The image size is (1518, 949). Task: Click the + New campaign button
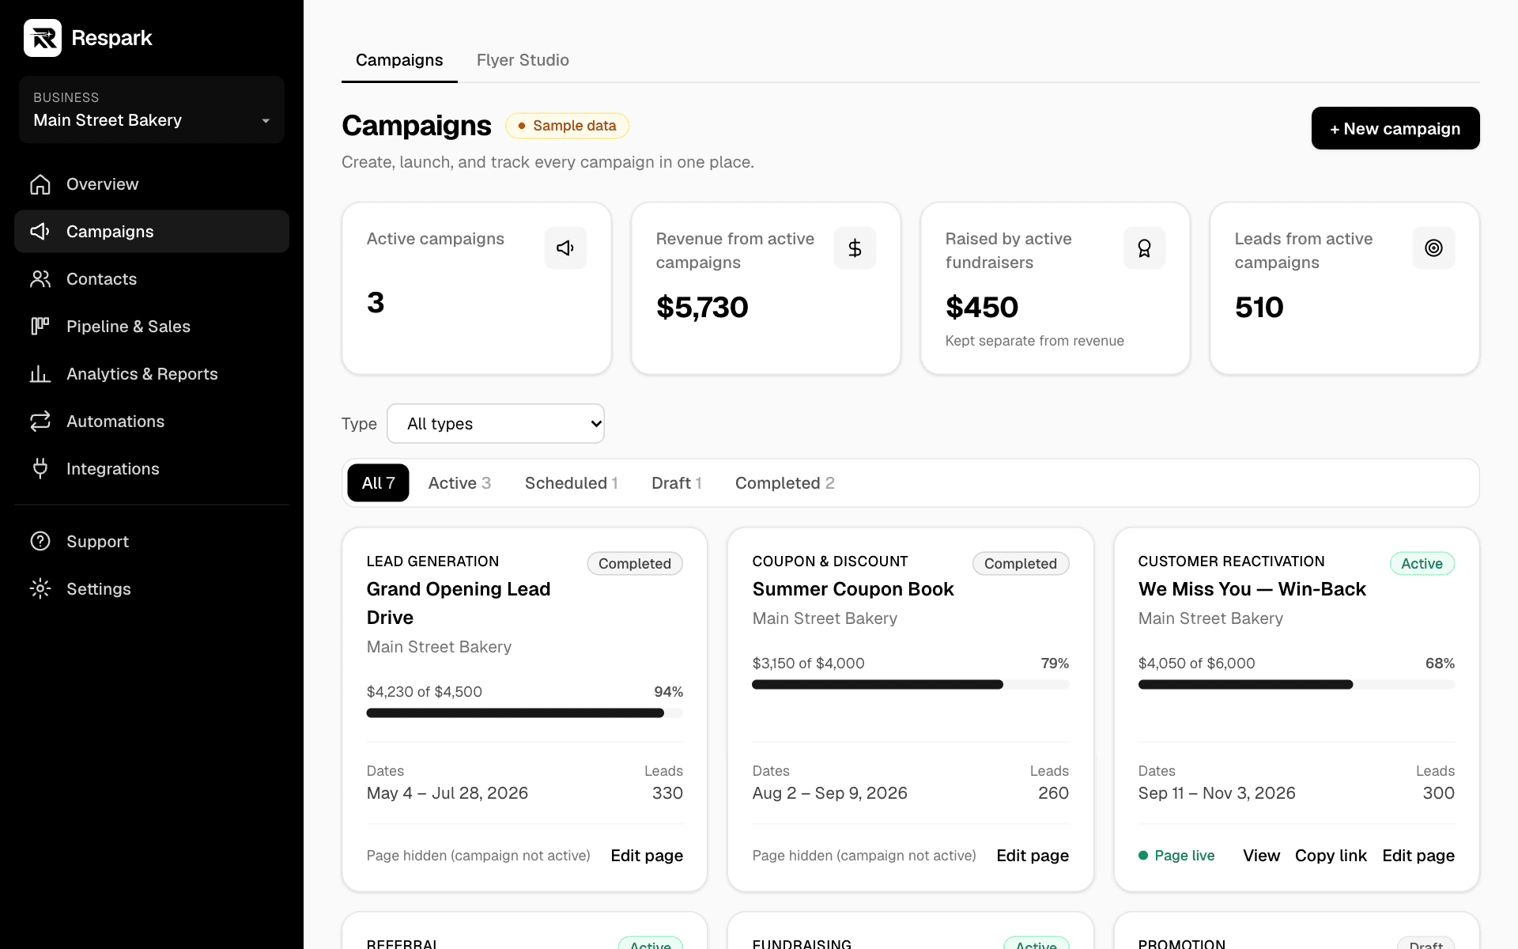point(1395,128)
